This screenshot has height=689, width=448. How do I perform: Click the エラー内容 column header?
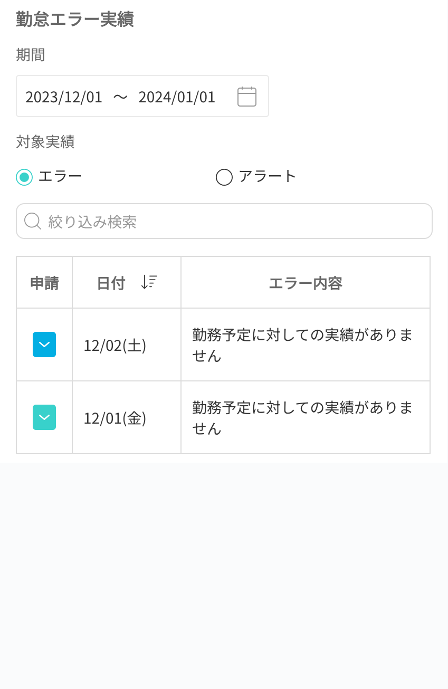tap(306, 283)
